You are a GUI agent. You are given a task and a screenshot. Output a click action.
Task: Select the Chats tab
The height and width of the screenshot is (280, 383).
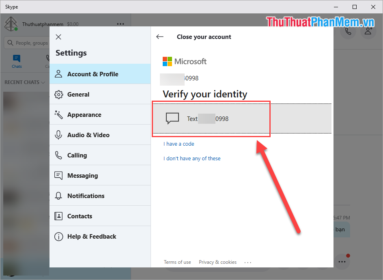tap(16, 61)
